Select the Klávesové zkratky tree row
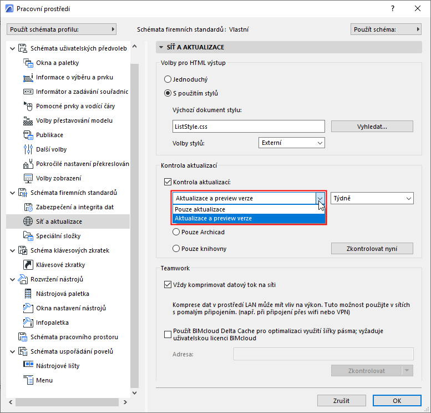The height and width of the screenshot is (413, 431). coord(68,265)
